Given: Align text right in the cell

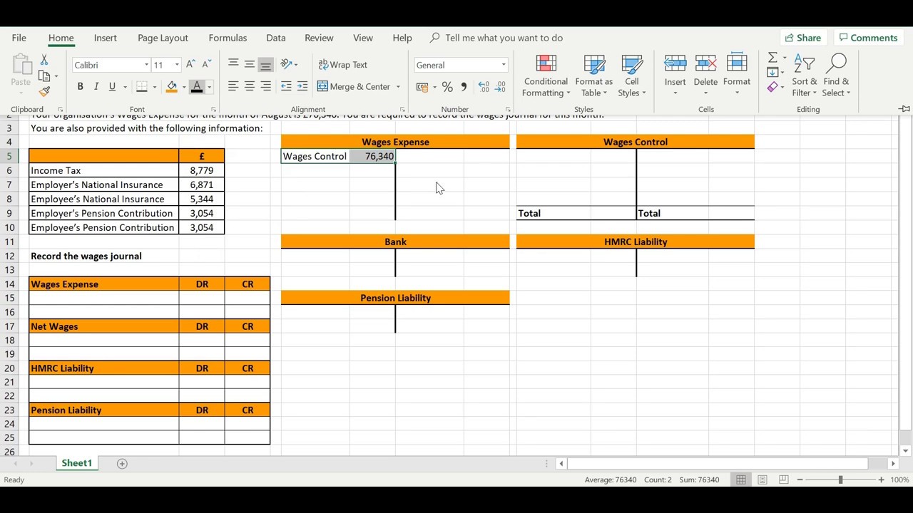Looking at the screenshot, I should click(x=266, y=86).
